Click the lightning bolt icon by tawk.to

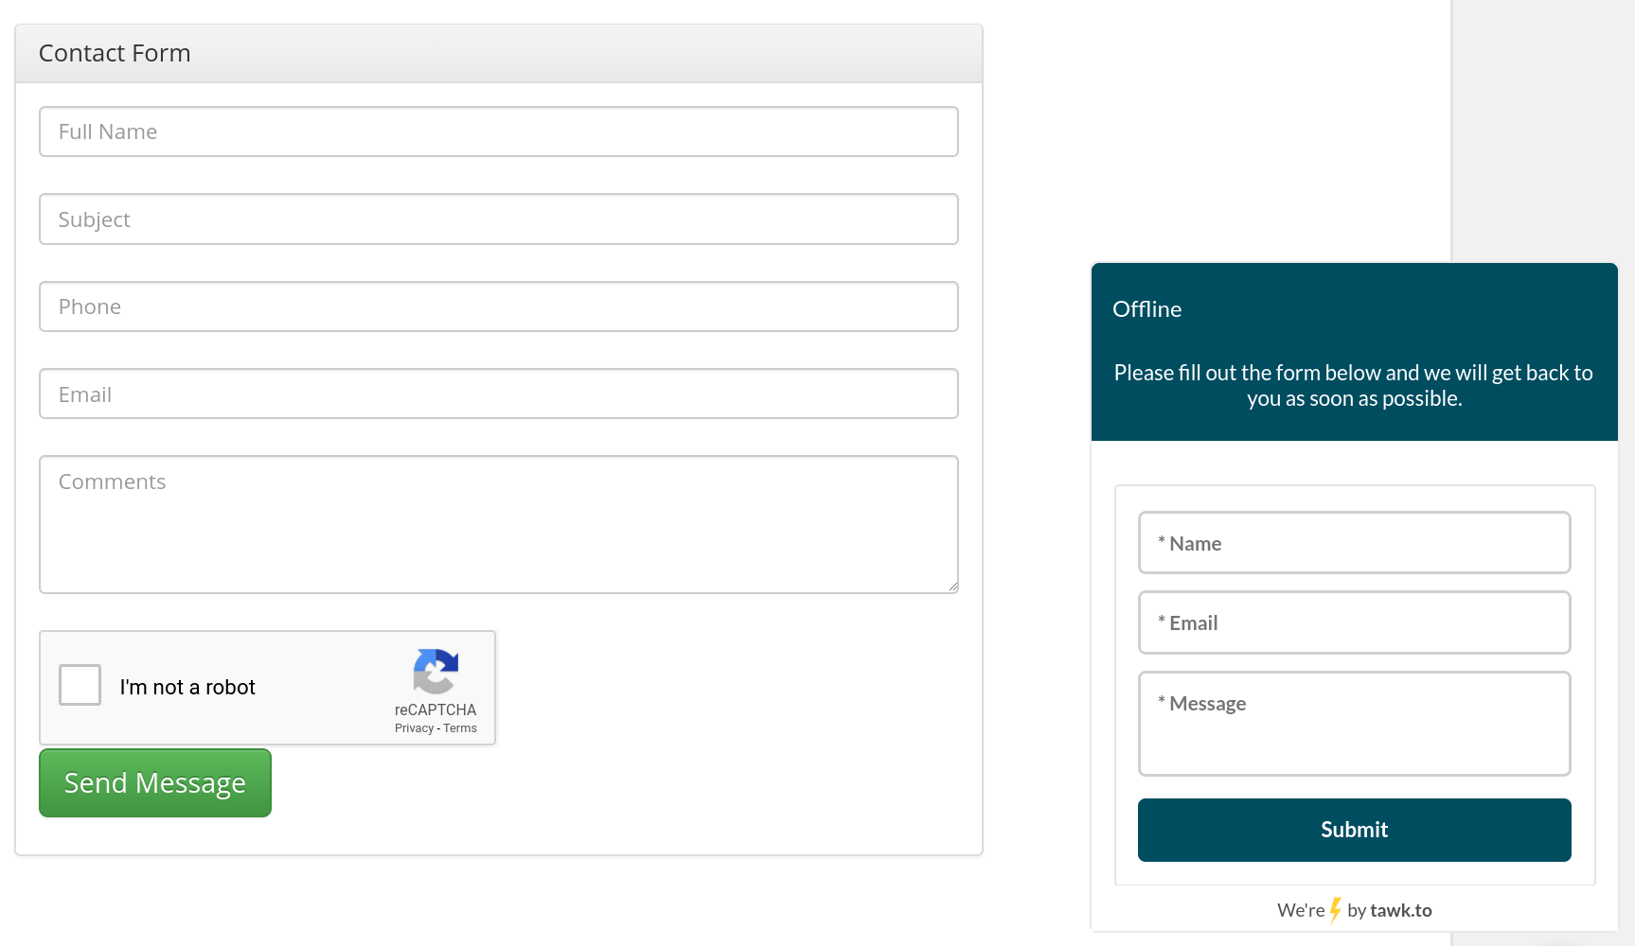click(x=1336, y=910)
